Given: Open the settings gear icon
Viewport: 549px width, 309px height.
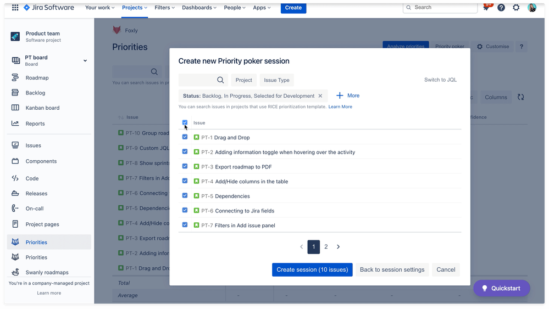Looking at the screenshot, I should pos(516,7).
